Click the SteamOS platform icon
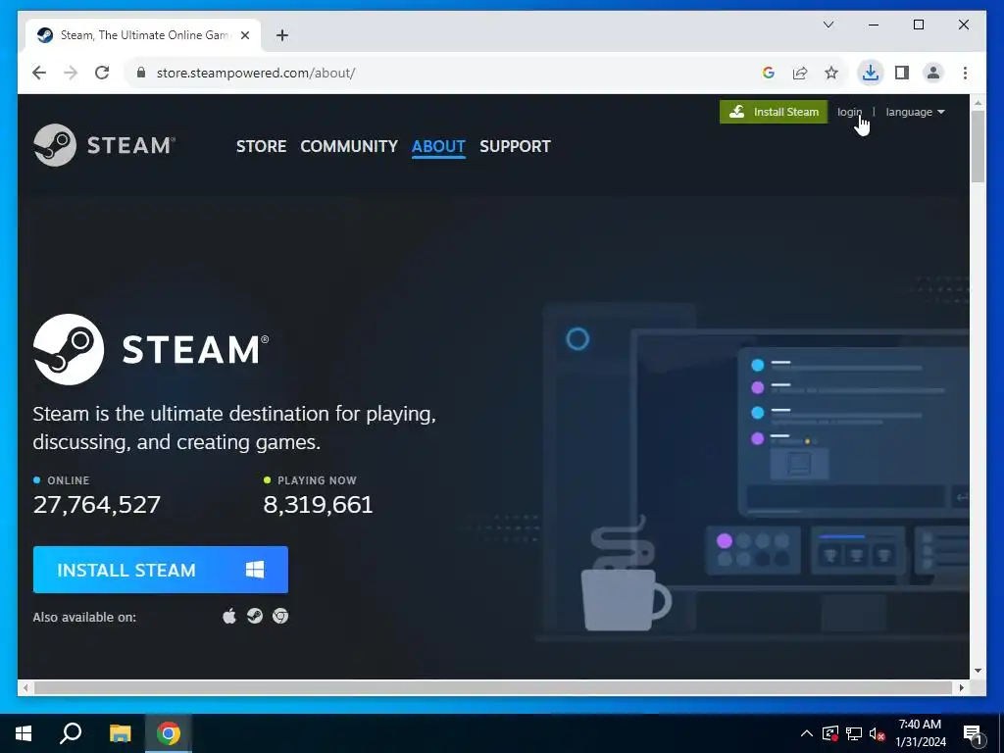This screenshot has width=1004, height=753. (255, 616)
